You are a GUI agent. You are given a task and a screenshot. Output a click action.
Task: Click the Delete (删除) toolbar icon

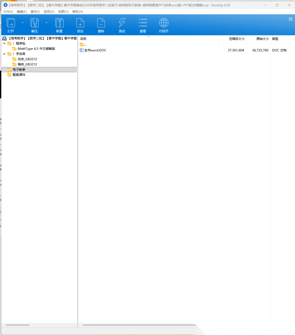click(101, 23)
